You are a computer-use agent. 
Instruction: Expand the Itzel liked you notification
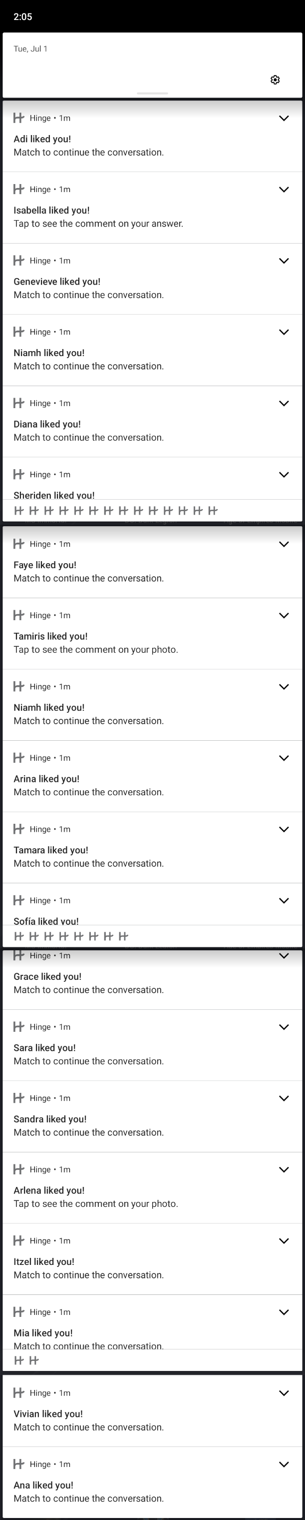coord(284,1240)
